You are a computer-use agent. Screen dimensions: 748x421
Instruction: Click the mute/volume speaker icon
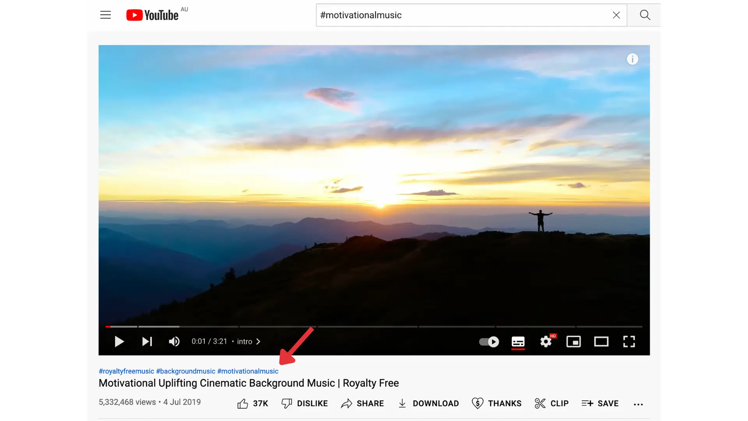[x=174, y=341]
